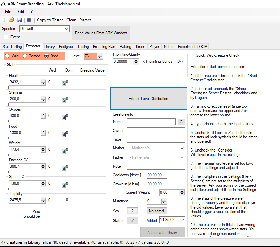Image resolution: width=280 pixels, height=247 pixels.
Task: Toggle the Damage lock-to-zero icon
Action: click(x=63, y=168)
